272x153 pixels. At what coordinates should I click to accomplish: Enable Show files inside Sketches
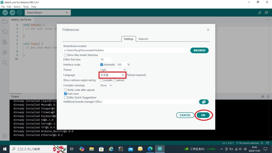[x=65, y=55]
